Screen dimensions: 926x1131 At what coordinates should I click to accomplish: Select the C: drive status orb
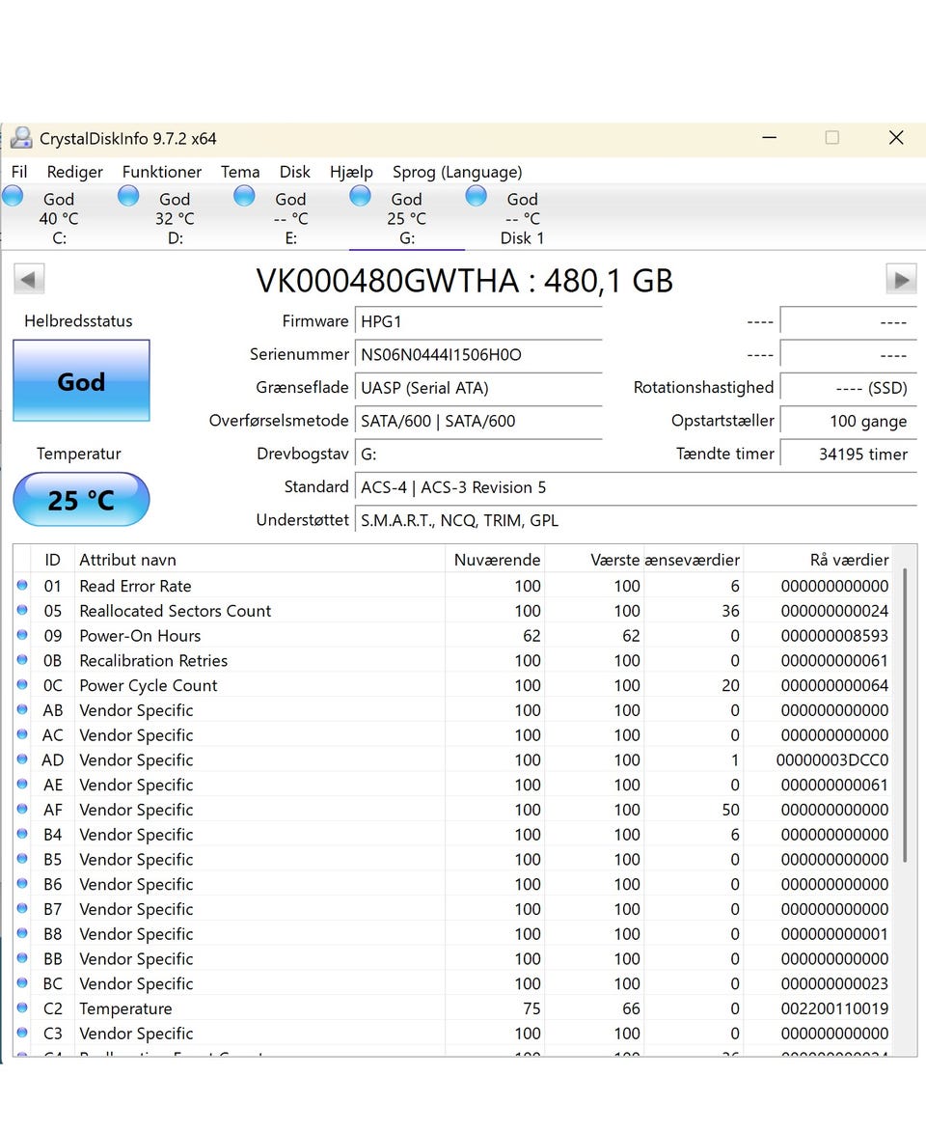tap(13, 197)
